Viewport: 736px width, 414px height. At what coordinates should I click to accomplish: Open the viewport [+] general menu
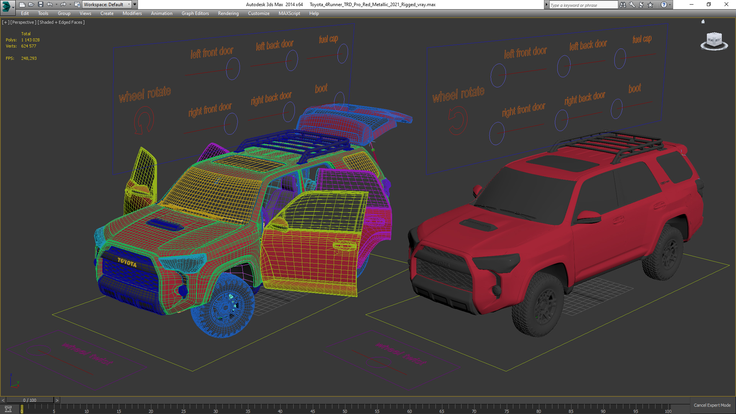point(5,22)
